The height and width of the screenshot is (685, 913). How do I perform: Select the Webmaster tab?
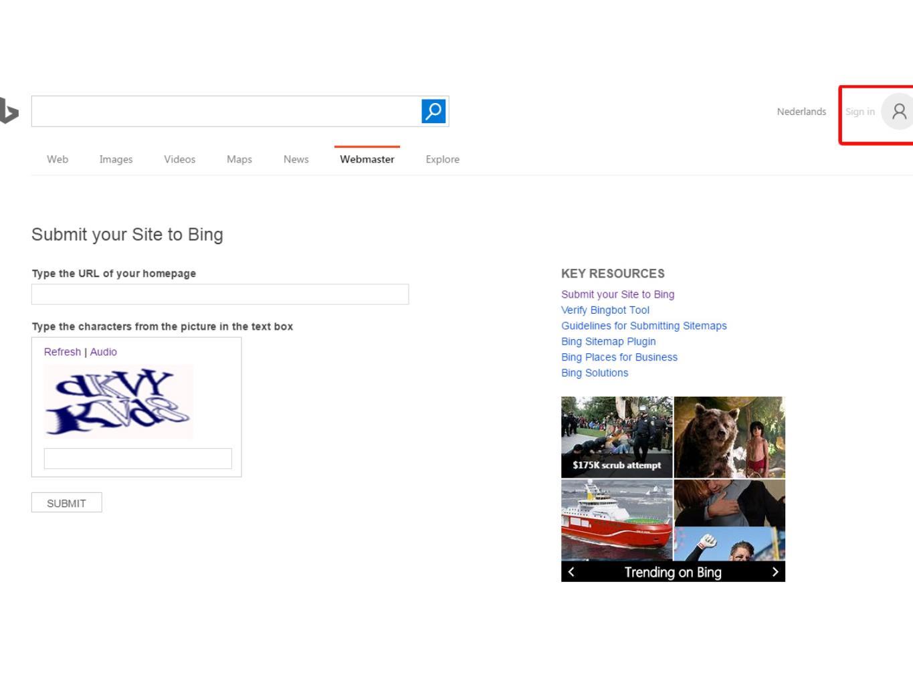pos(367,159)
